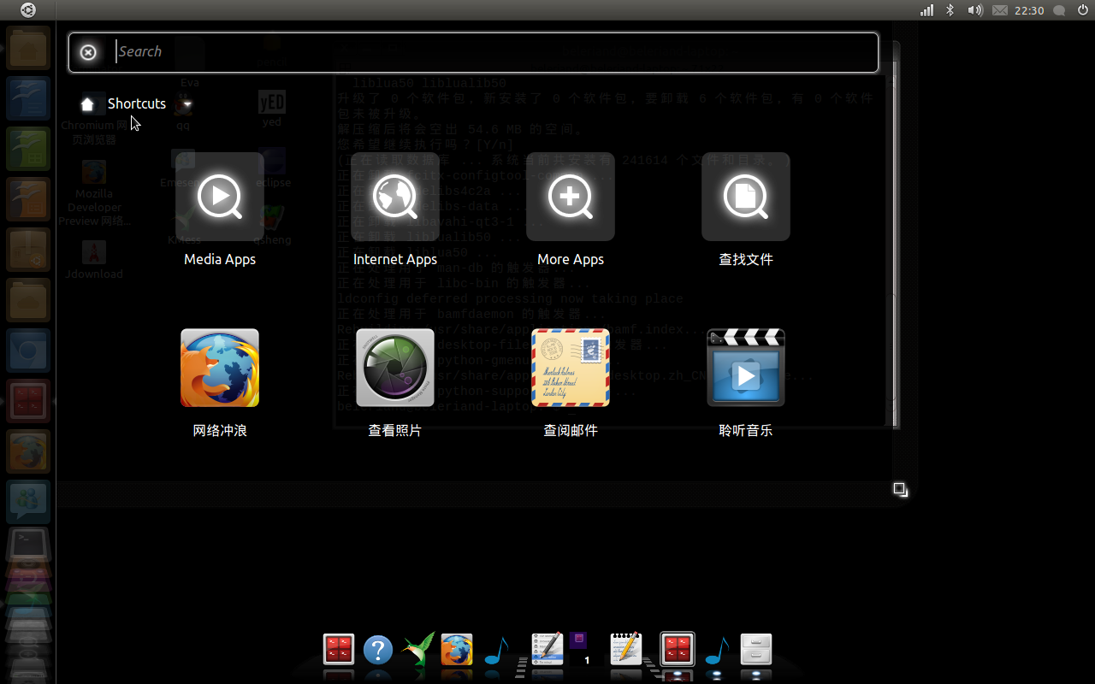
Task: Open the yellow notepad with pencil in the dock
Action: click(626, 648)
